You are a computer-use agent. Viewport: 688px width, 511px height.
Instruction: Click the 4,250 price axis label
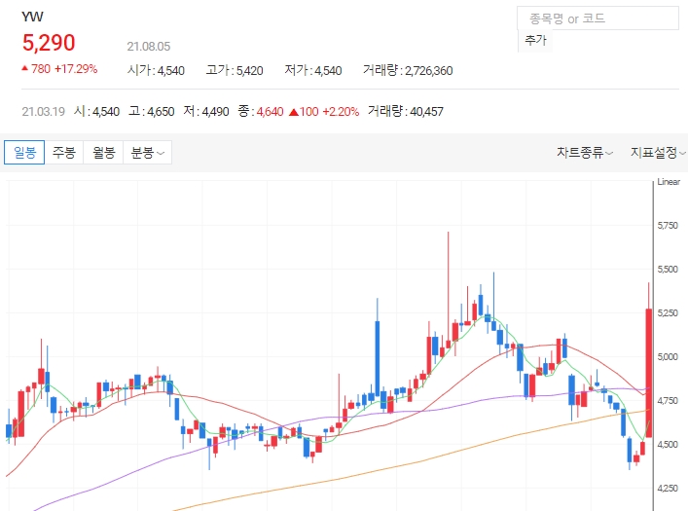[668, 489]
